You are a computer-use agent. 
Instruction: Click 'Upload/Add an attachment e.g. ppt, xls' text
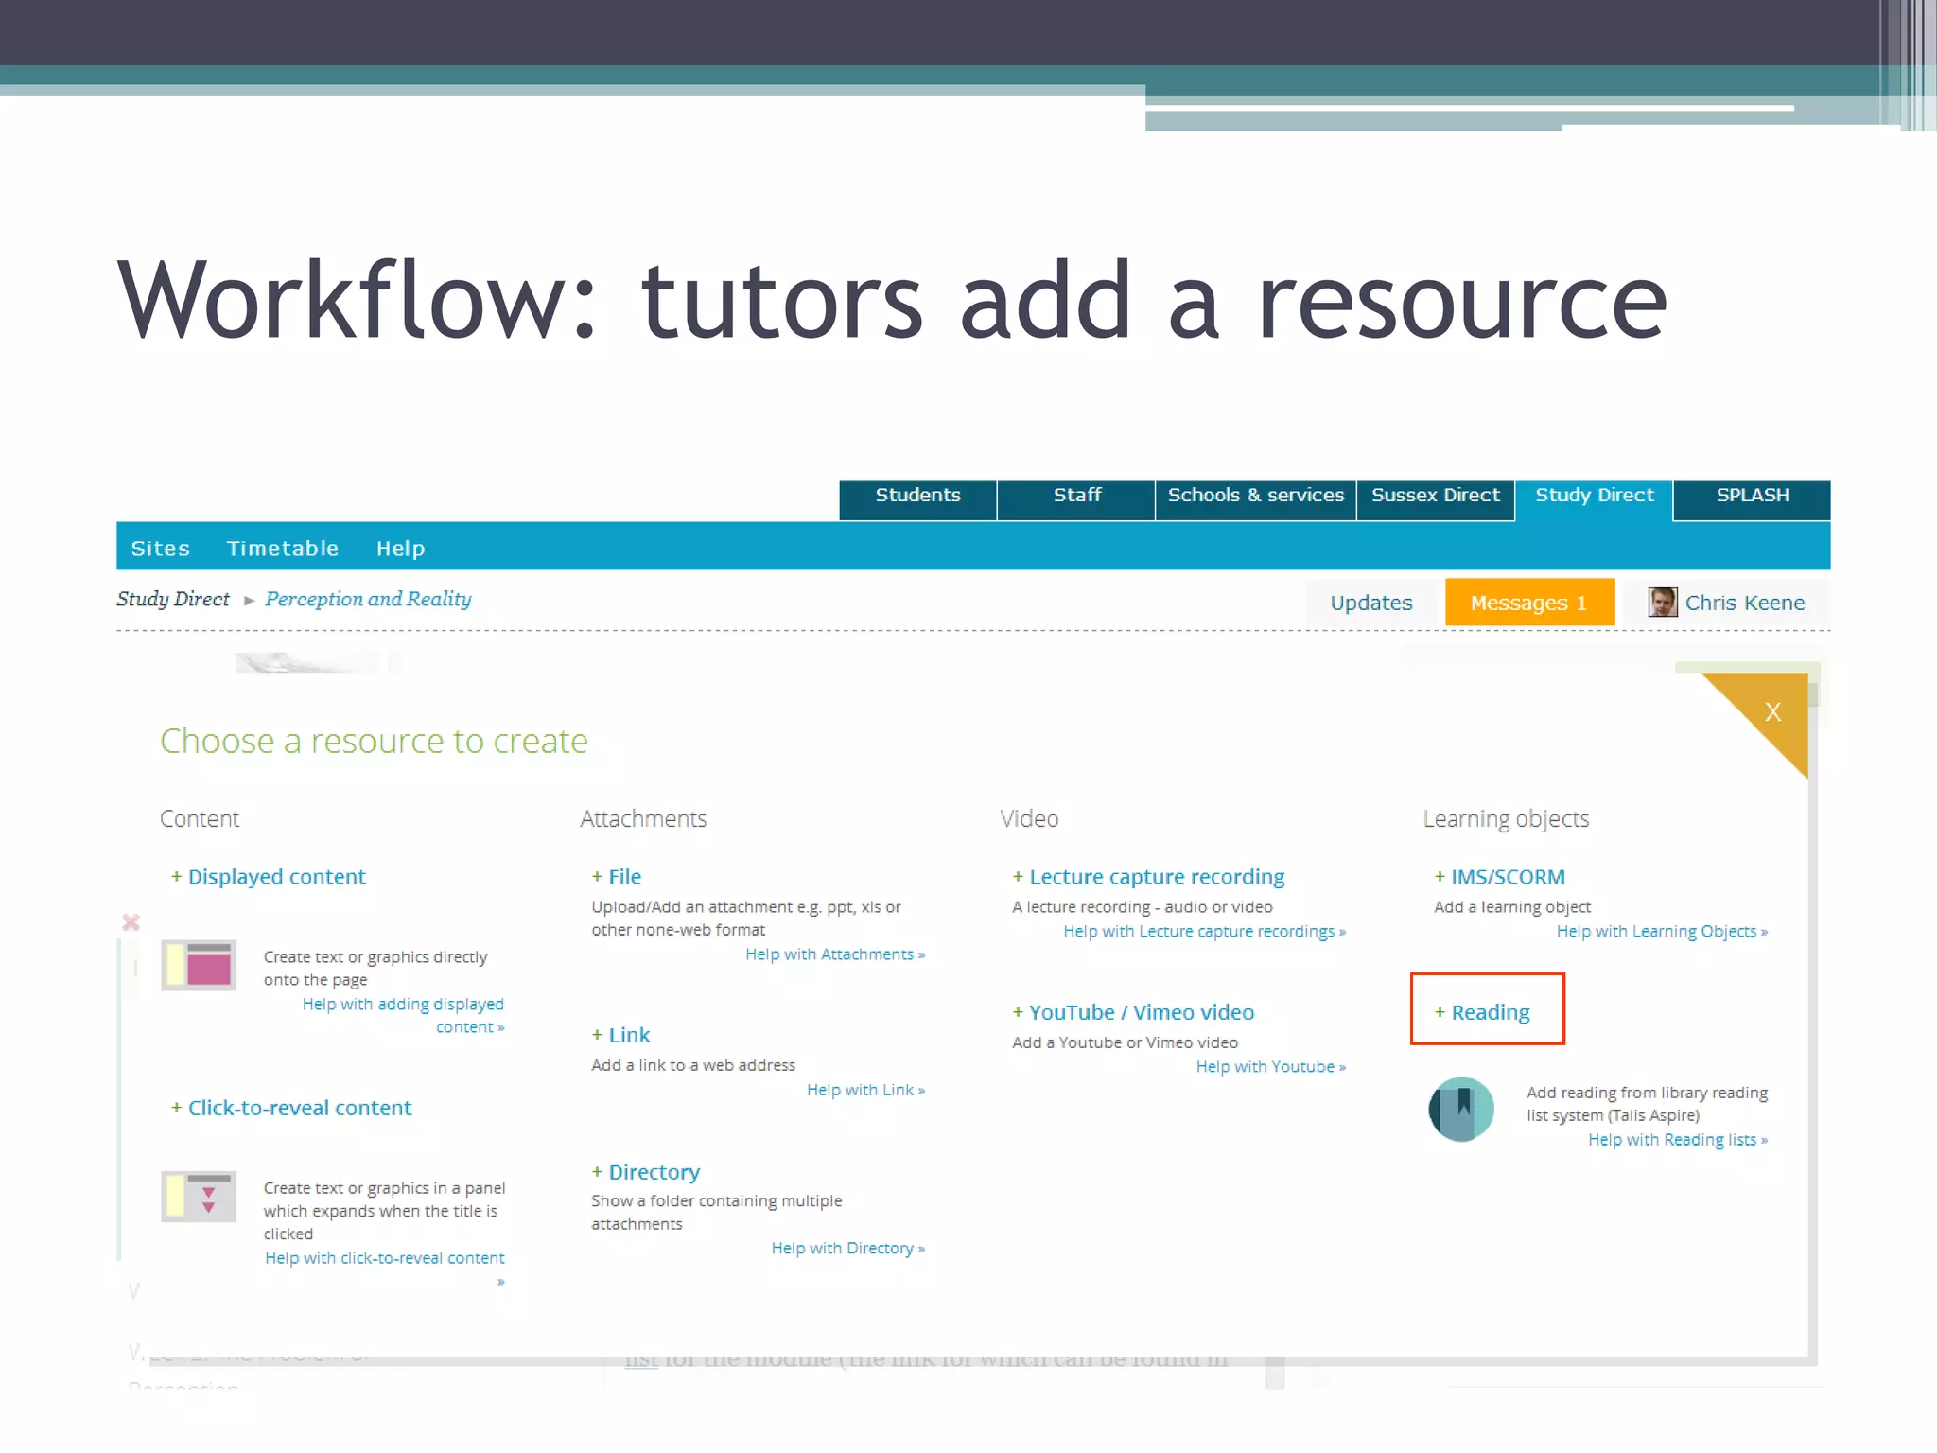(746, 918)
